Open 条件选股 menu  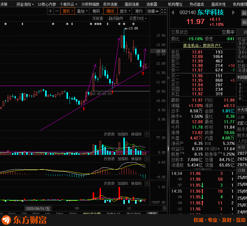coord(110,4)
